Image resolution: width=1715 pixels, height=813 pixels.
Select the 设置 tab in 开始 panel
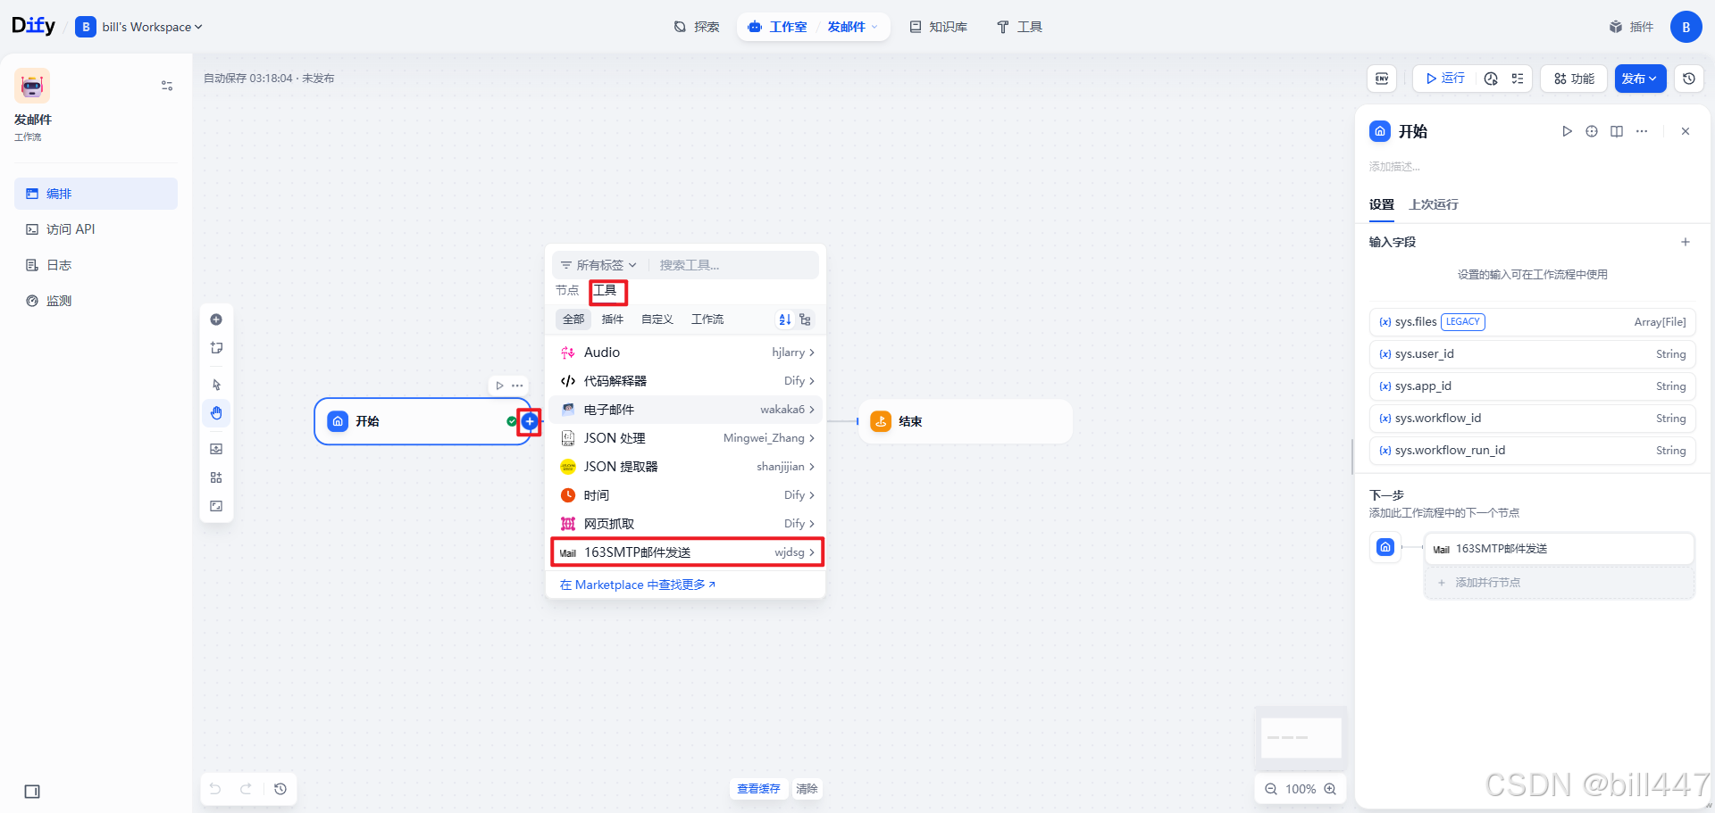point(1382,204)
